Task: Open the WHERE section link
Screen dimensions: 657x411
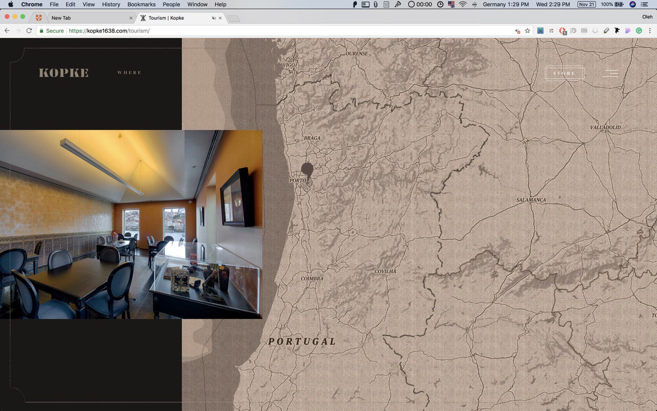Action: [129, 73]
